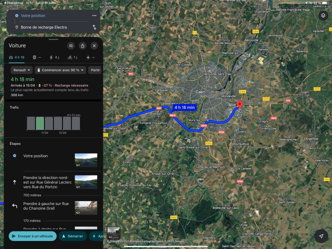Open the Rue Général Leclerc step thumbnail
Image resolution: width=332 pixels, height=249 pixels.
pyautogui.click(x=86, y=182)
